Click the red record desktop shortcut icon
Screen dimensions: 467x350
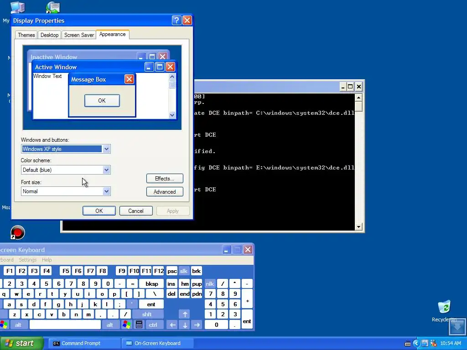coord(18,232)
